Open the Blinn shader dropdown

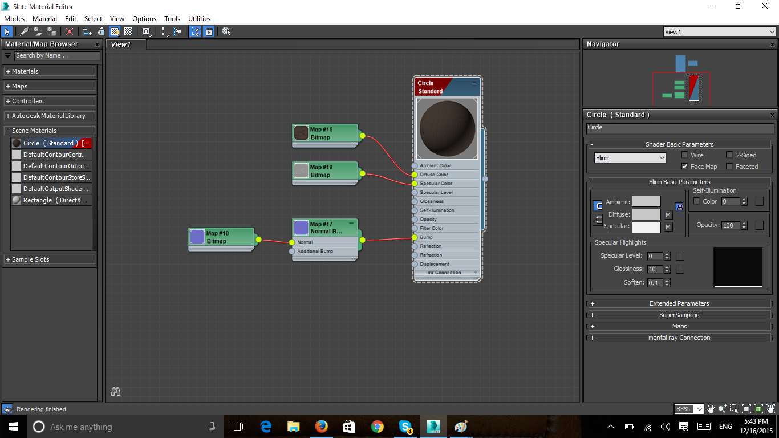point(630,157)
